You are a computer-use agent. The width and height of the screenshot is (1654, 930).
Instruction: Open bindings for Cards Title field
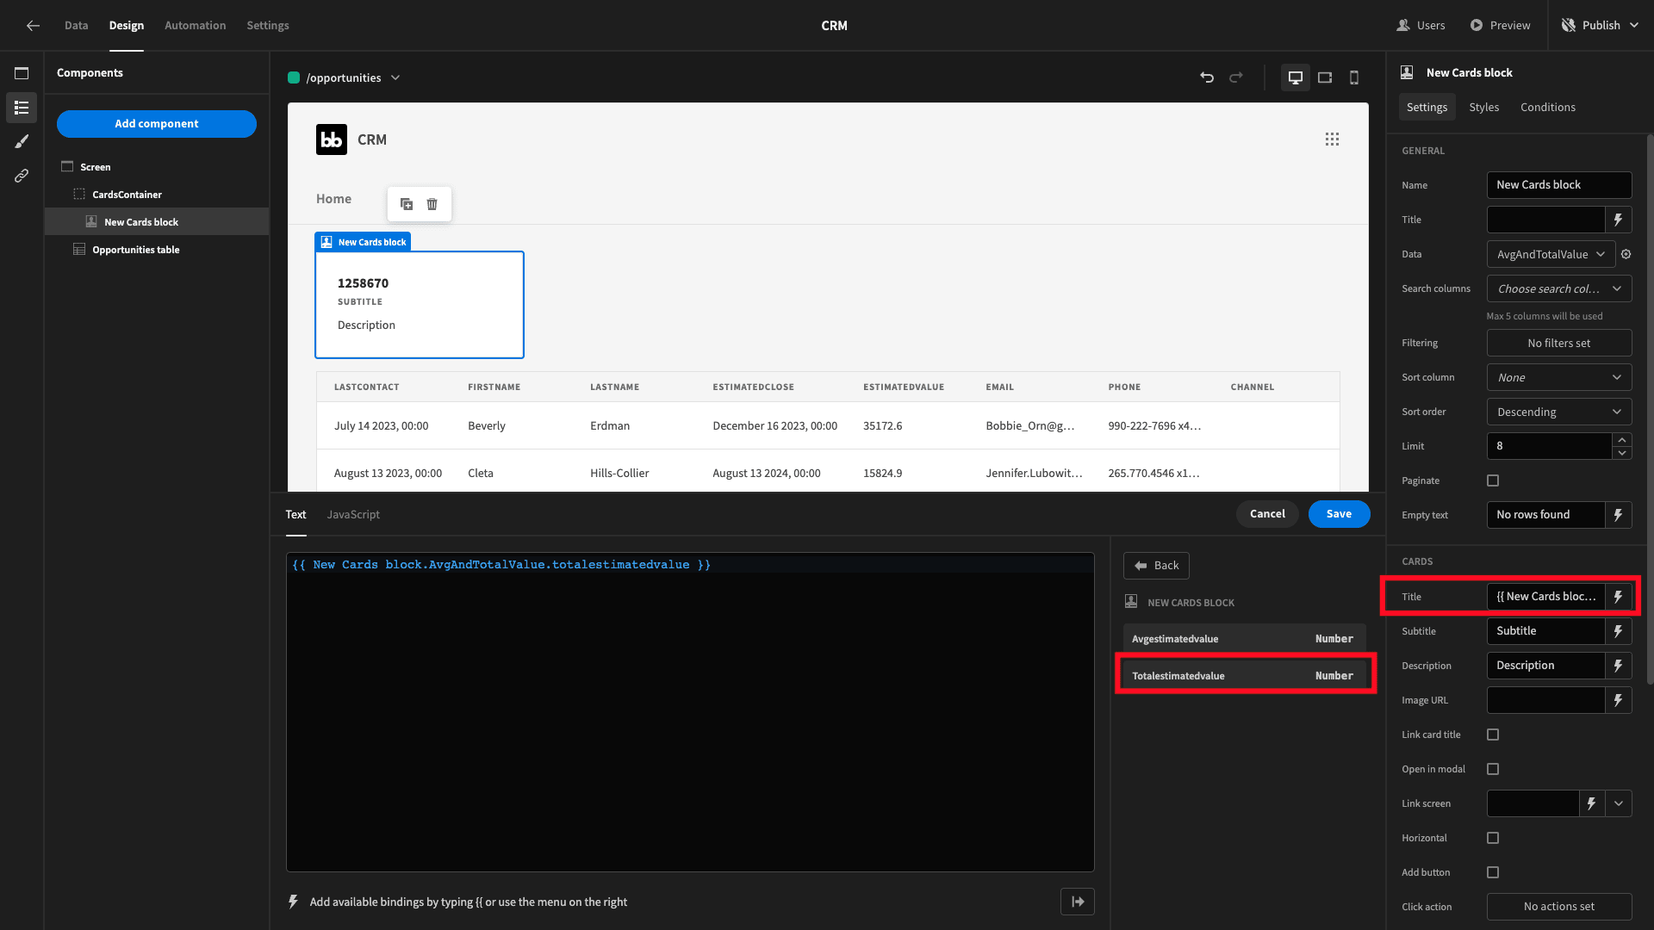1619,597
